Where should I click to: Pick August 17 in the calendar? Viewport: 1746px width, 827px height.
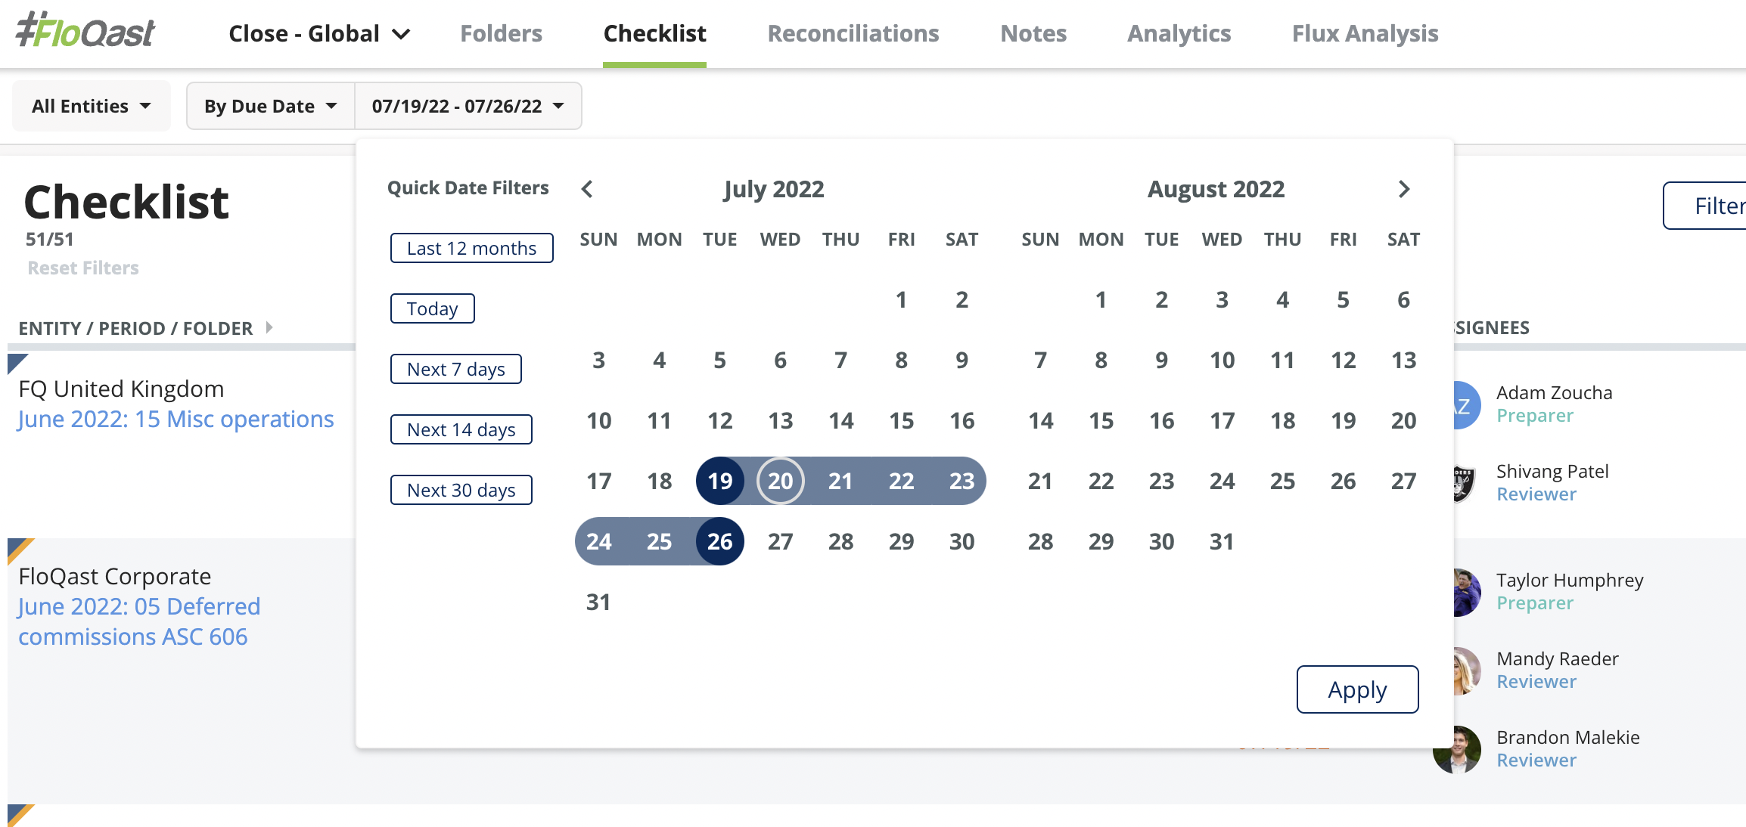1223,420
